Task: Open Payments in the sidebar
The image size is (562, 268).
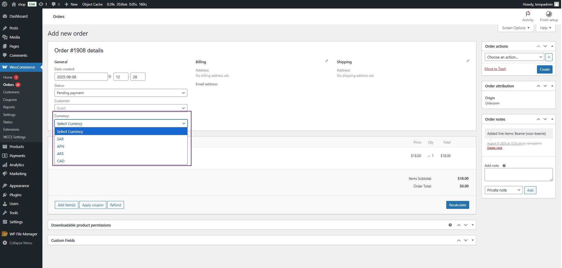Action: pos(17,156)
